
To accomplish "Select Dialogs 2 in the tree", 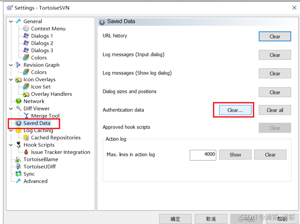I will [42, 43].
